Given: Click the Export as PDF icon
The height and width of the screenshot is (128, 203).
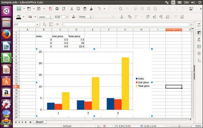Looking at the screenshot, I should (x=50, y=9).
